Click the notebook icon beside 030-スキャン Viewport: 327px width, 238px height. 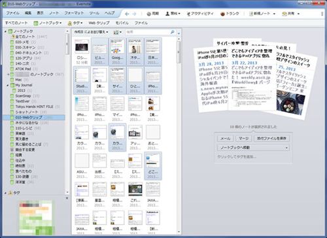[x=12, y=47]
